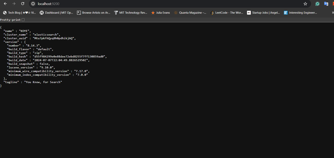The image size is (334, 158).
Task: Open the Quanta Magazine bookmark
Action: [x=190, y=12]
